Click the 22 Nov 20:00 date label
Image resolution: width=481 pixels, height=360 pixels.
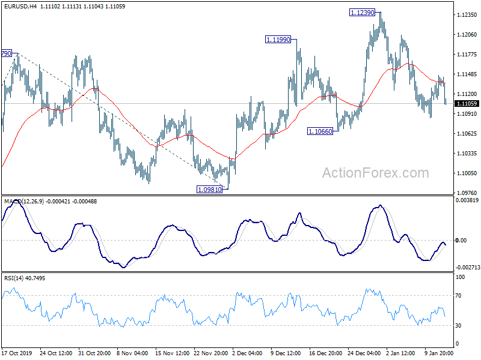211,353
